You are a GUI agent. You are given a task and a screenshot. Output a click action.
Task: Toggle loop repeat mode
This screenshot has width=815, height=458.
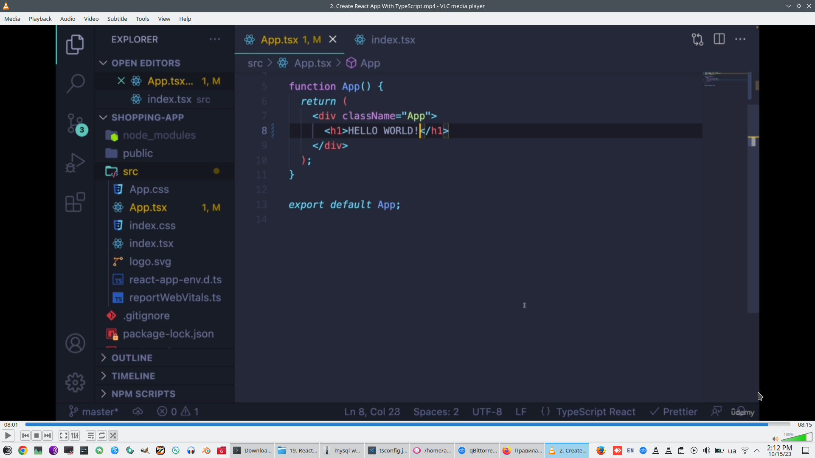coord(102,436)
